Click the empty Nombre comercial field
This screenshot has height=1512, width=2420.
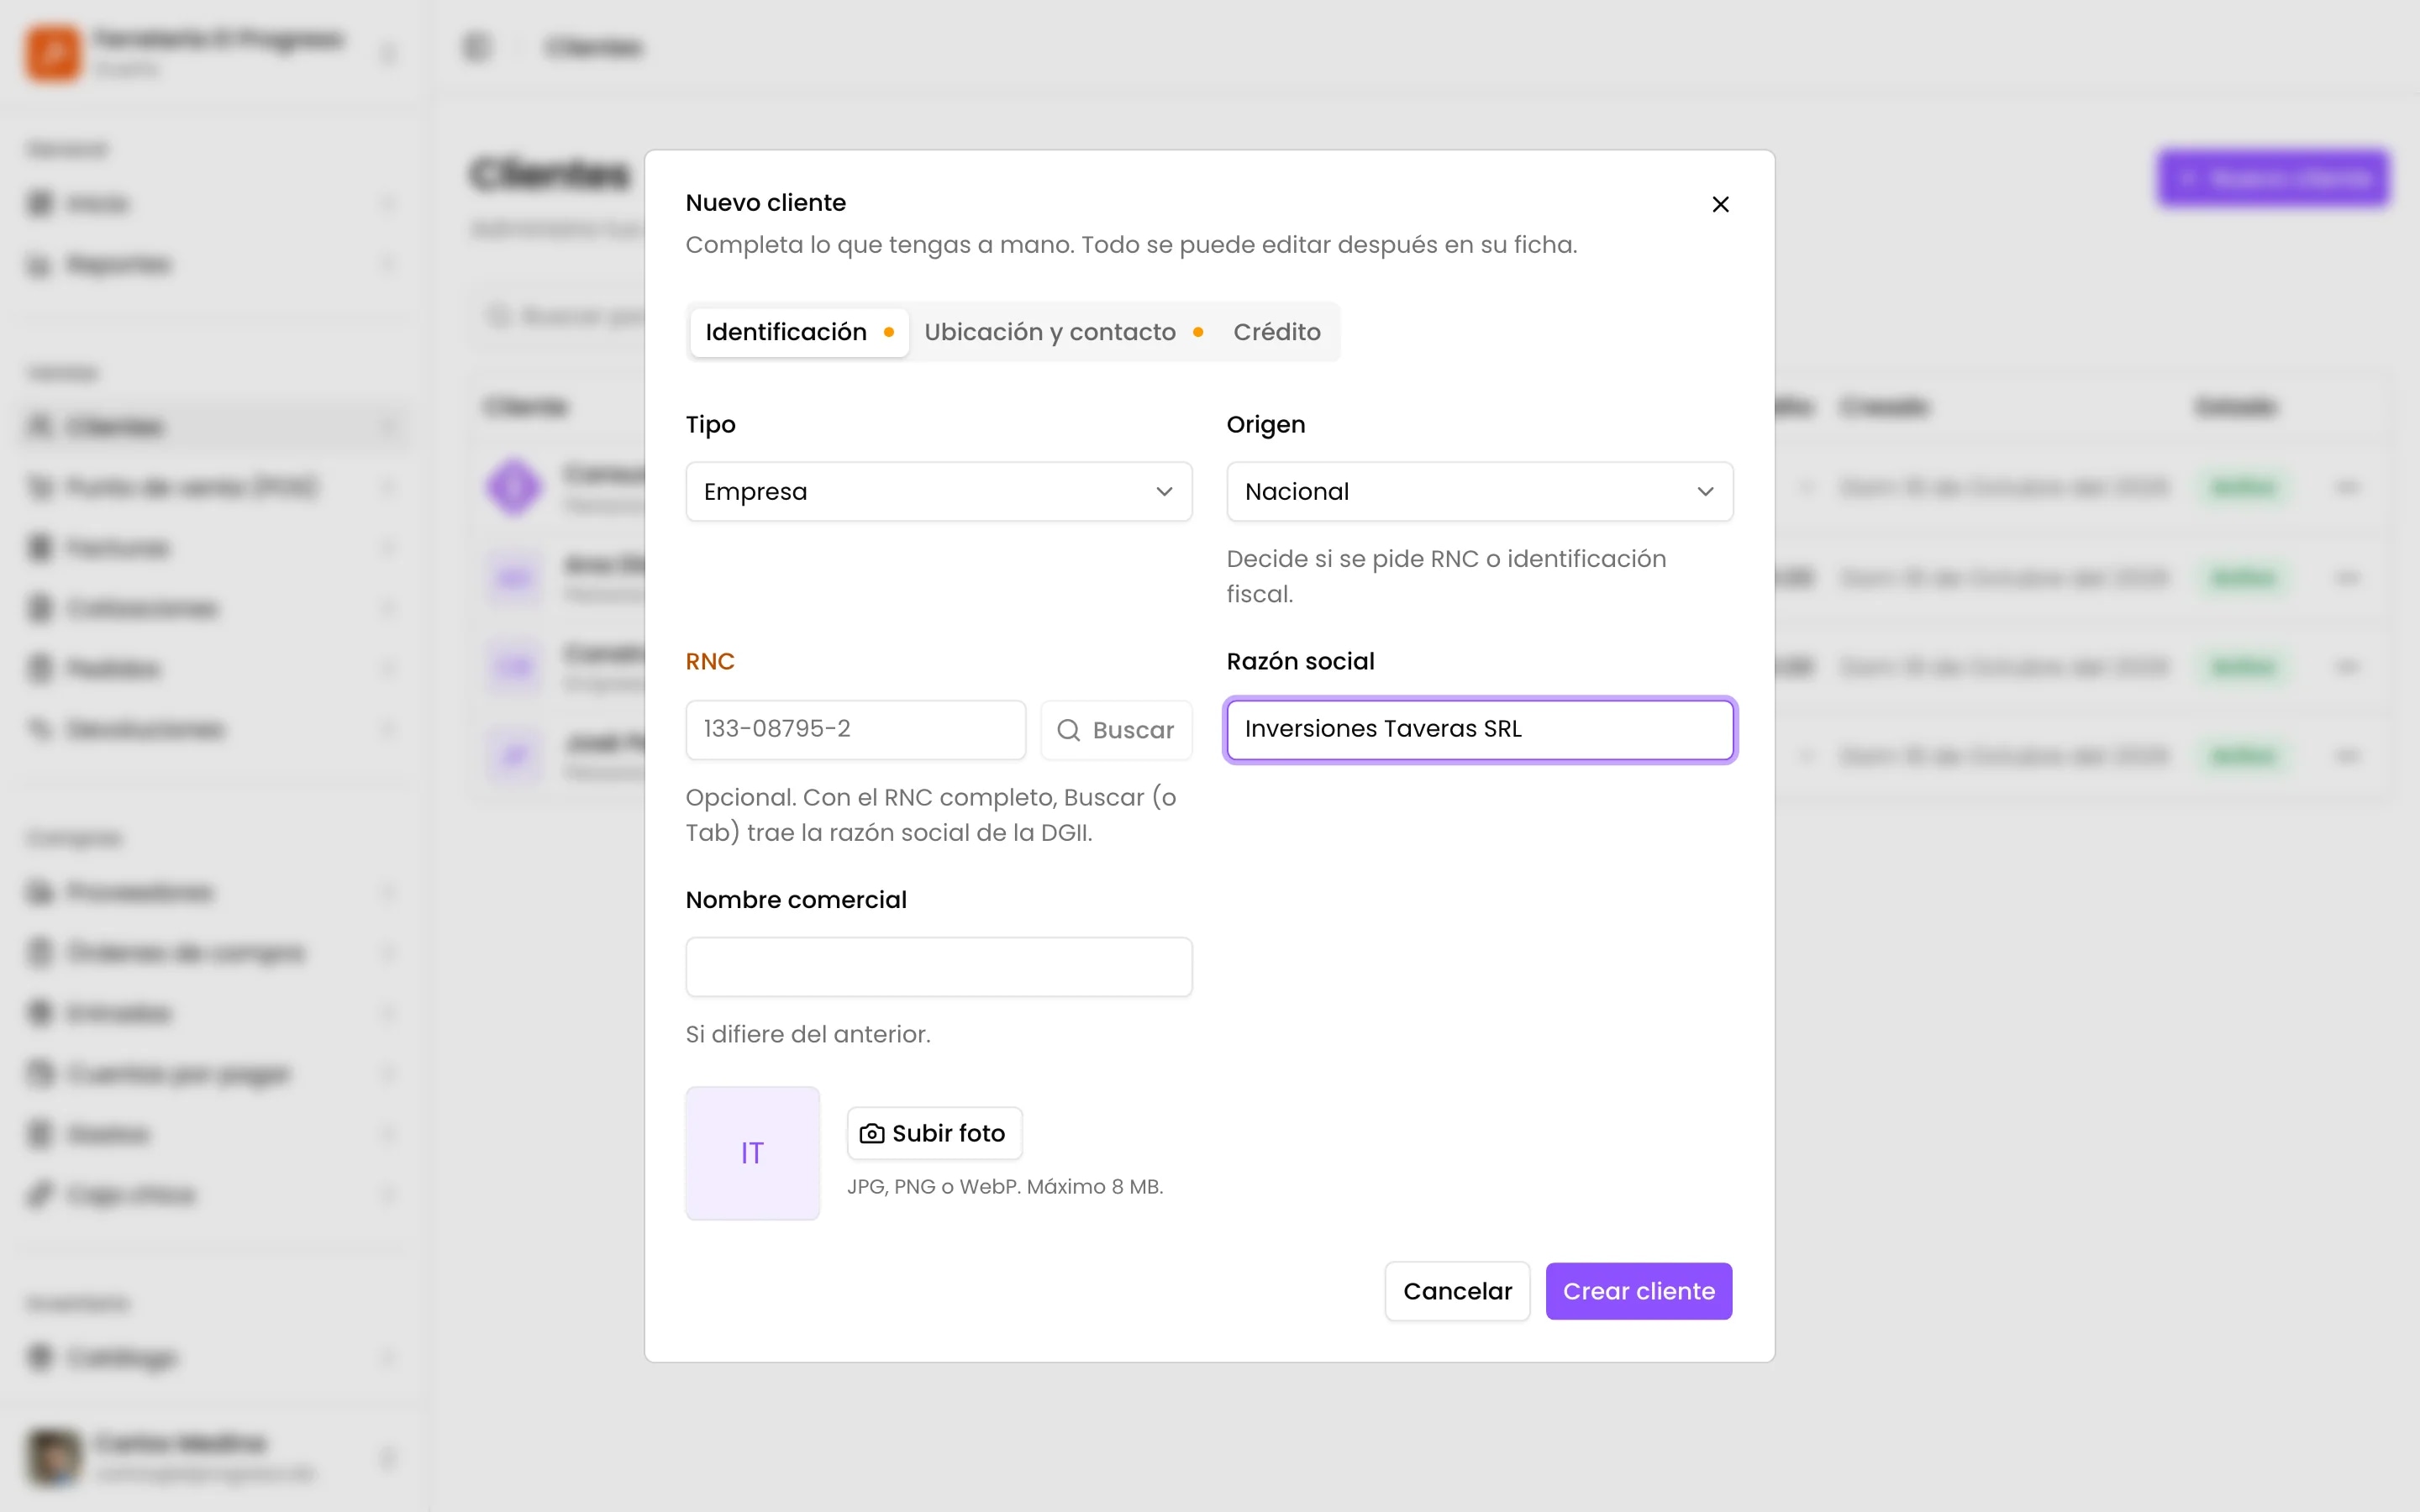(x=938, y=967)
